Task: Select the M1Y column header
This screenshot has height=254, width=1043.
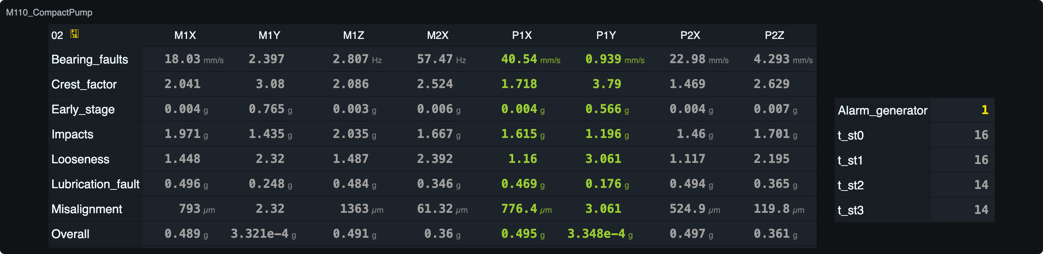Action: pyautogui.click(x=269, y=35)
